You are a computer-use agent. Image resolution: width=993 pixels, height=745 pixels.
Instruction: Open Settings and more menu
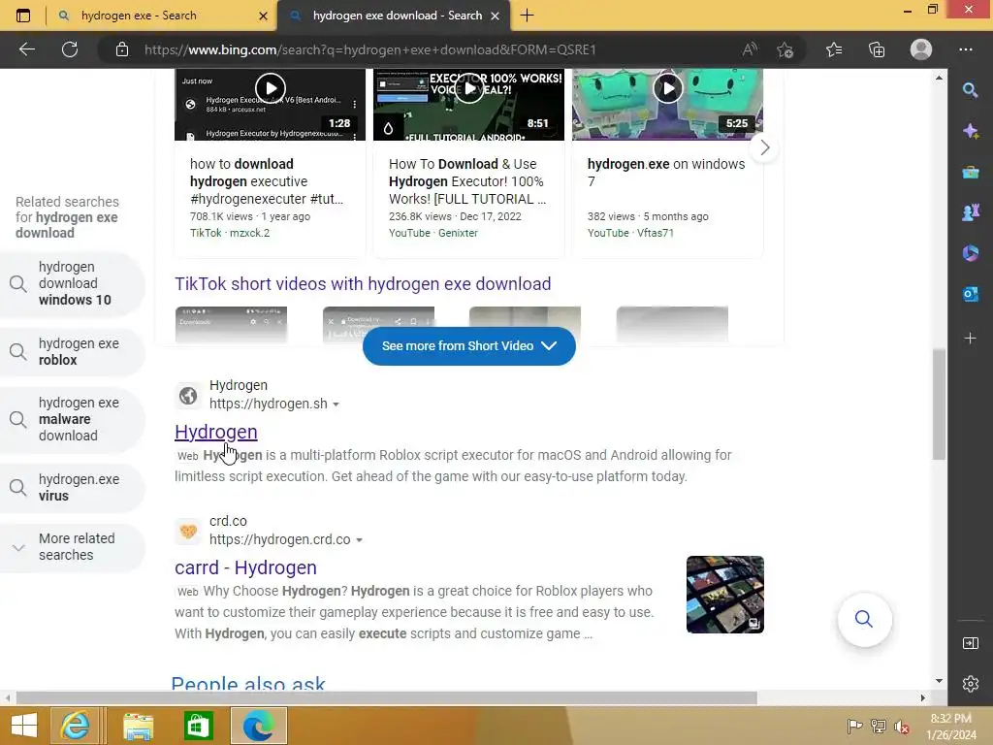pos(966,49)
